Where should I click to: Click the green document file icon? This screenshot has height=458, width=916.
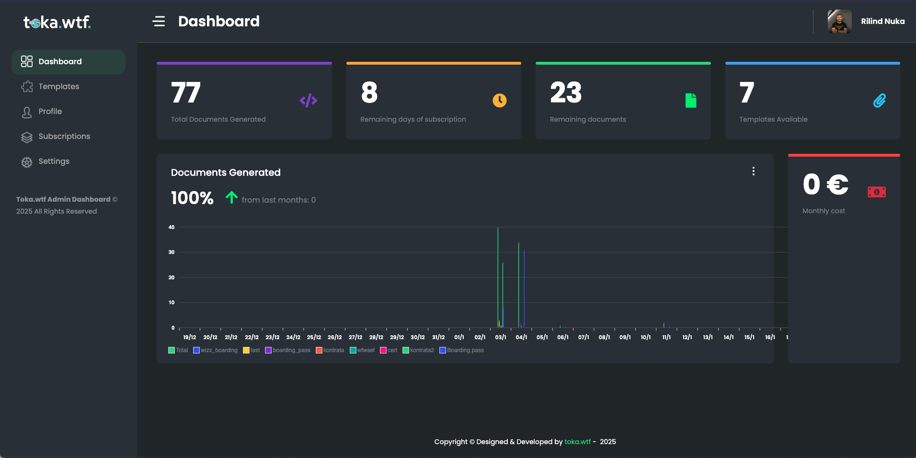click(x=691, y=101)
